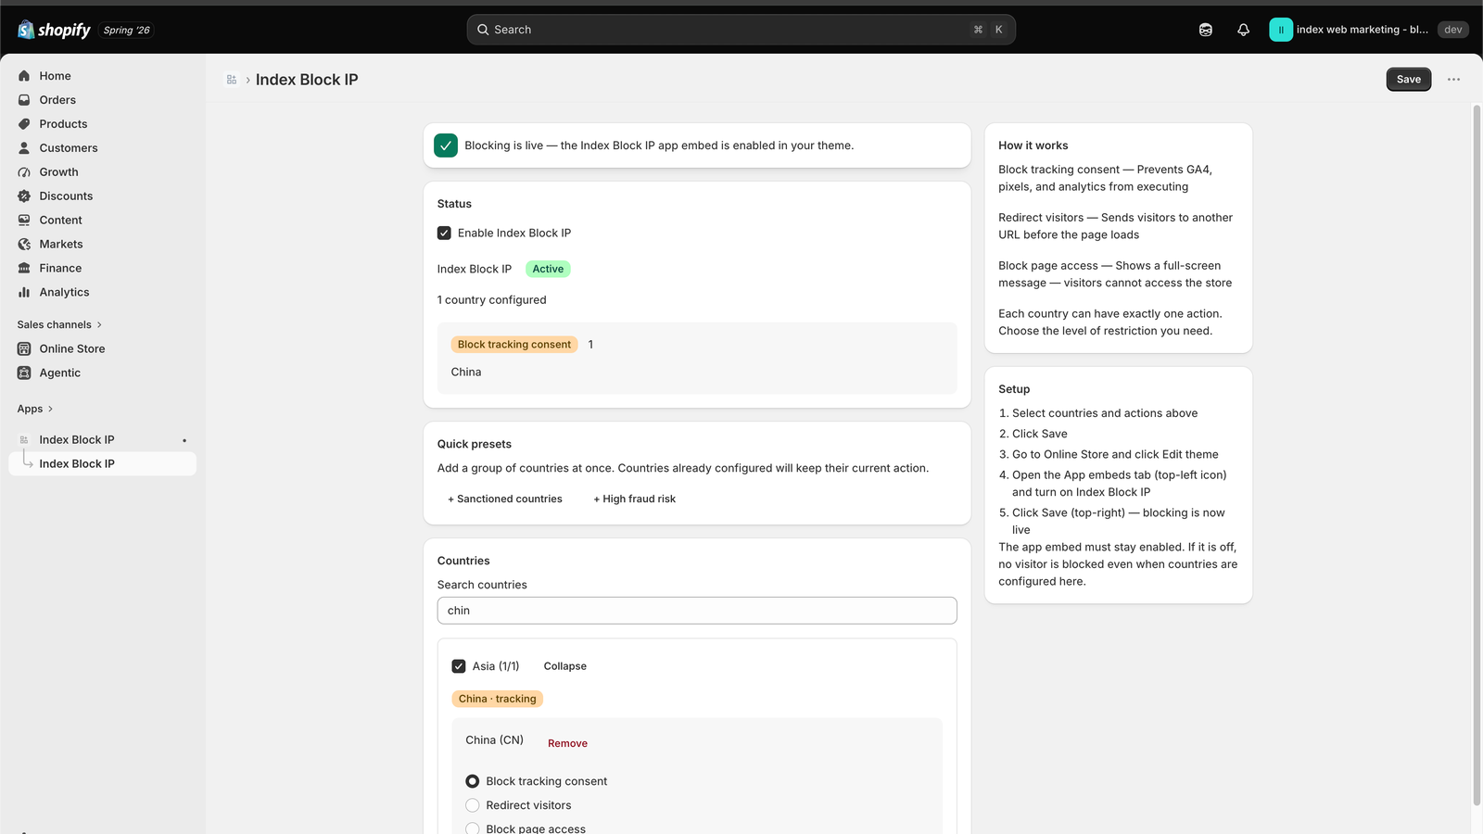Click the Quick presets heading
Image resolution: width=1483 pixels, height=834 pixels.
pos(475,444)
